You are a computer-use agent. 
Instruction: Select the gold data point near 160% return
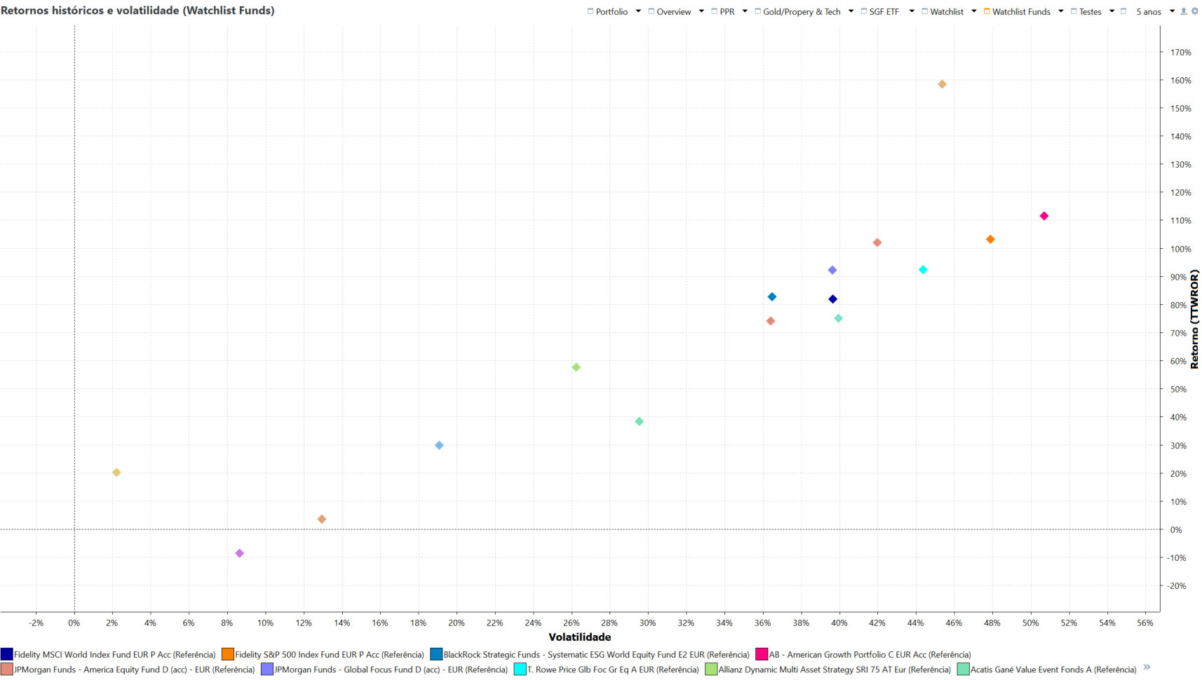(x=942, y=84)
